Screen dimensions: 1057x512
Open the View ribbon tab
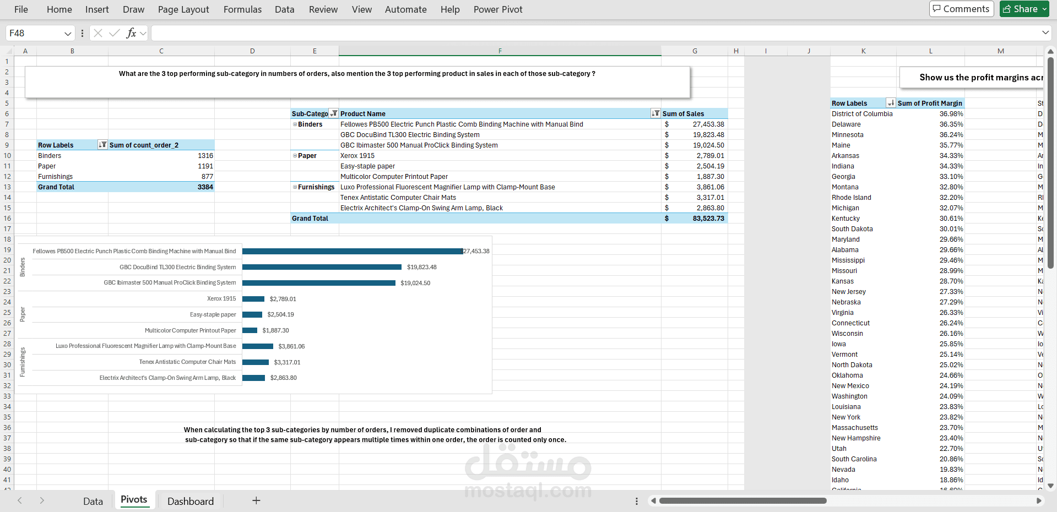coord(362,9)
